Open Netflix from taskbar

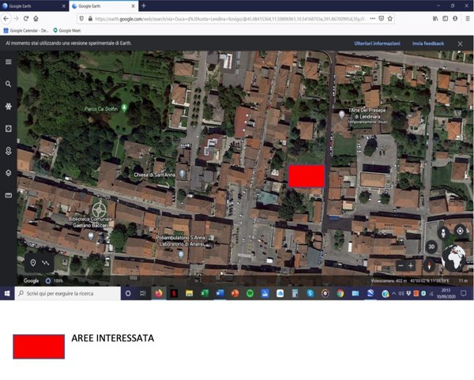[174, 294]
